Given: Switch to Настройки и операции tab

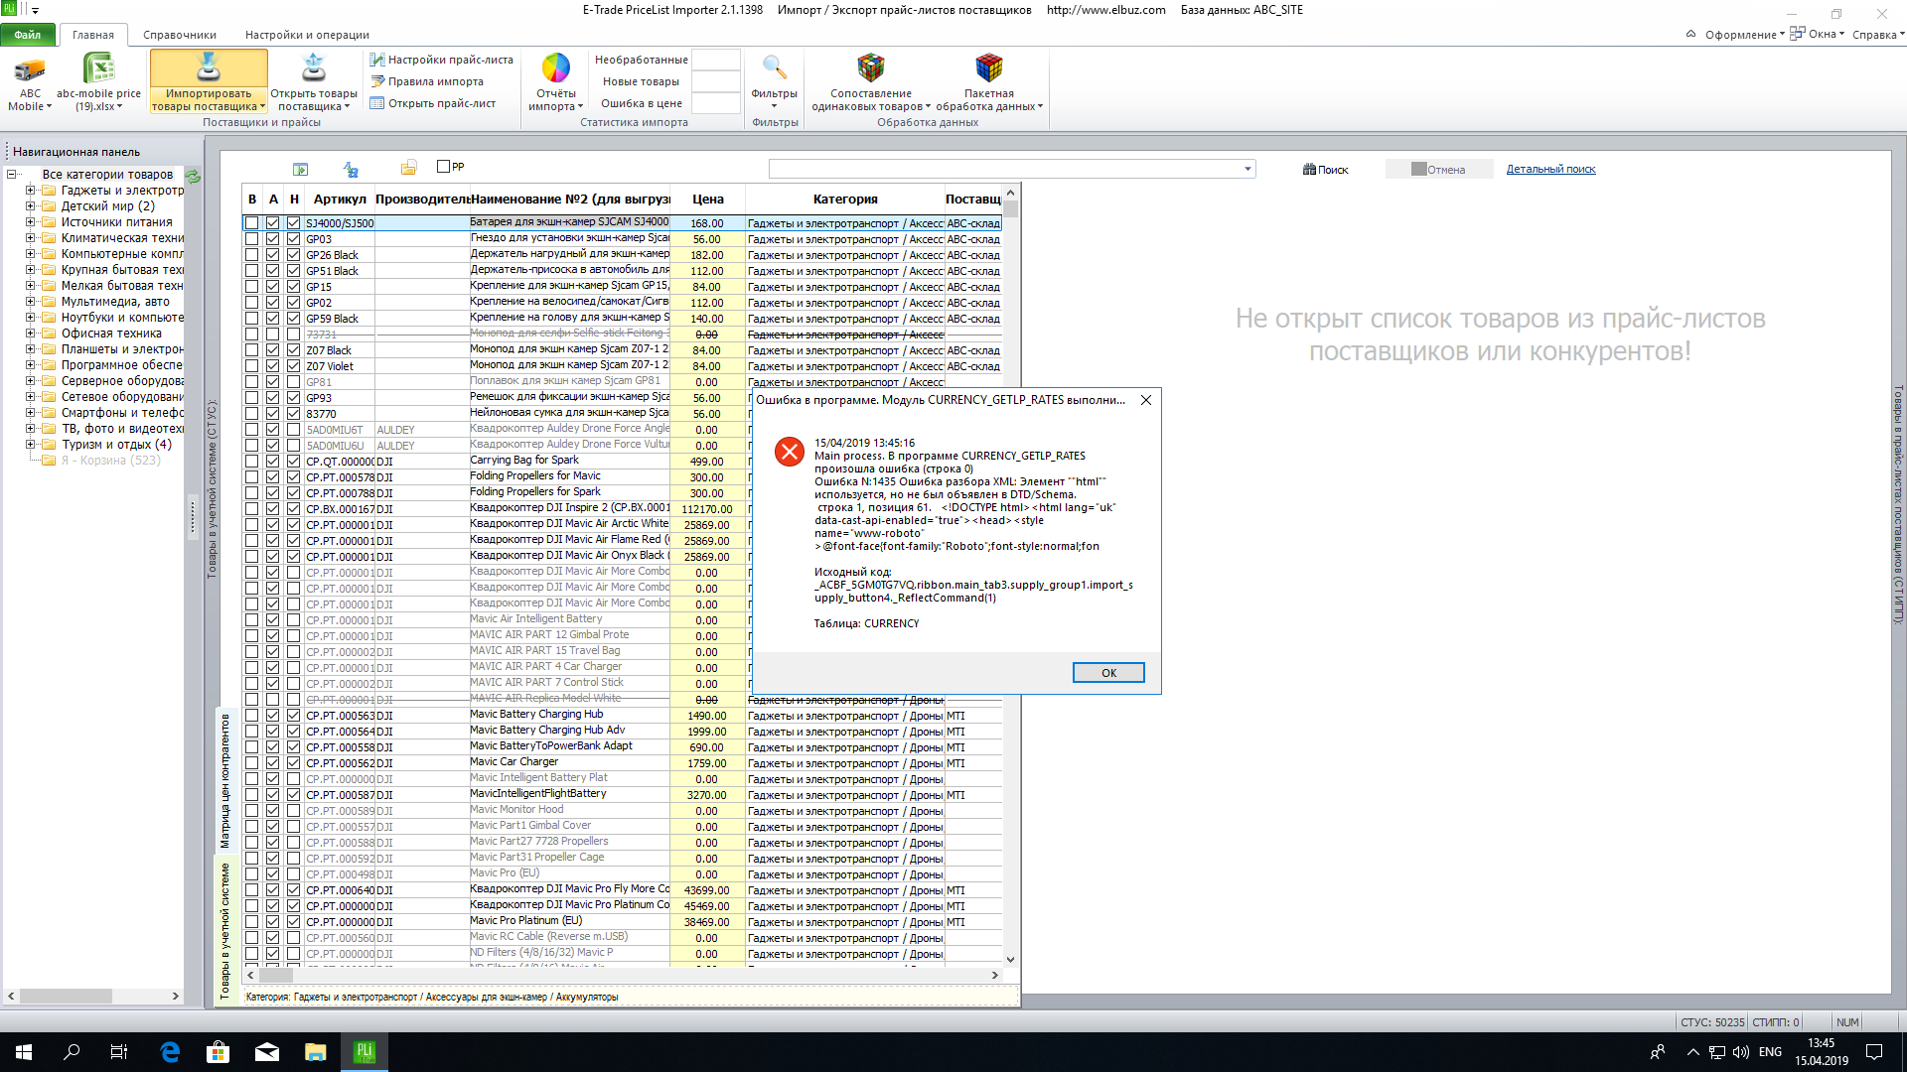Looking at the screenshot, I should 307,35.
